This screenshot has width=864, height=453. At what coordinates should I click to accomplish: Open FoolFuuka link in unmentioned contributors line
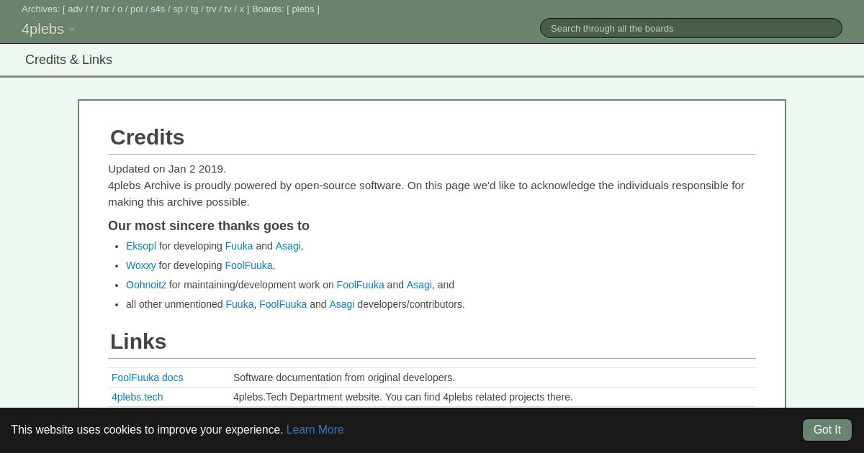coord(283,304)
